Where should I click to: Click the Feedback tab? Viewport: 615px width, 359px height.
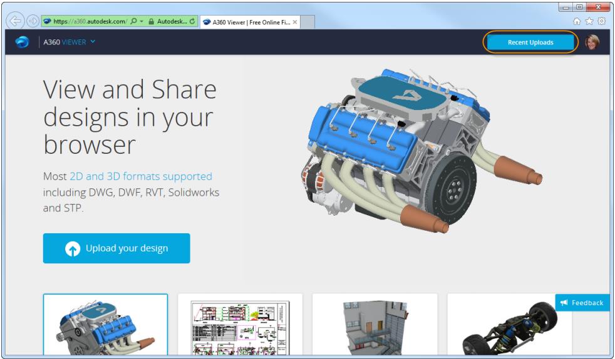(x=582, y=303)
